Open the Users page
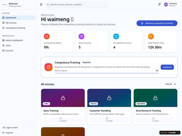 (x=18, y=45)
